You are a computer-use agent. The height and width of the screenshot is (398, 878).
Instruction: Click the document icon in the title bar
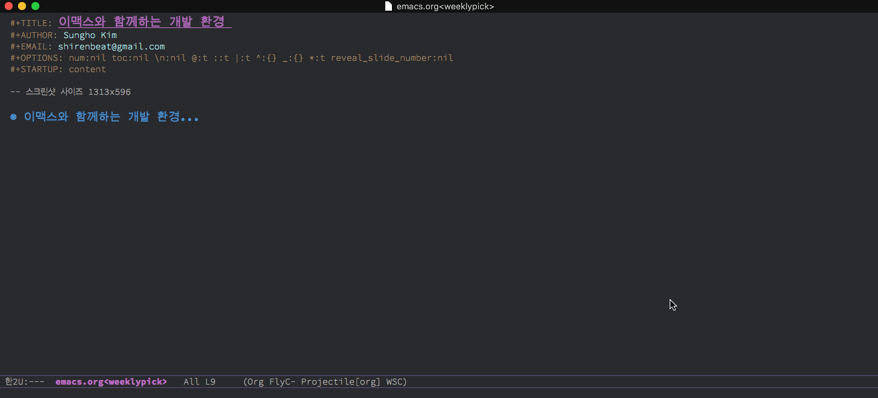pyautogui.click(x=389, y=6)
